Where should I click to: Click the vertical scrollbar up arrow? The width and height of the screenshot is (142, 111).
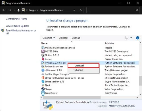coord(140,43)
